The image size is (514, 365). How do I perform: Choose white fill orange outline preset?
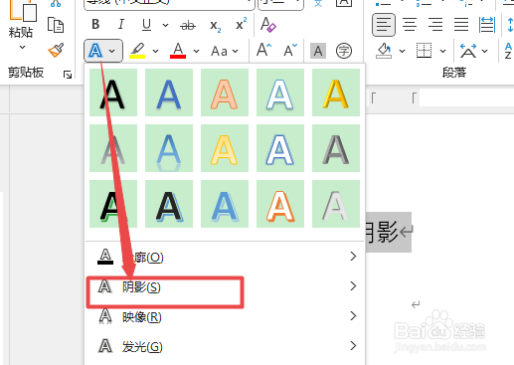pos(280,204)
